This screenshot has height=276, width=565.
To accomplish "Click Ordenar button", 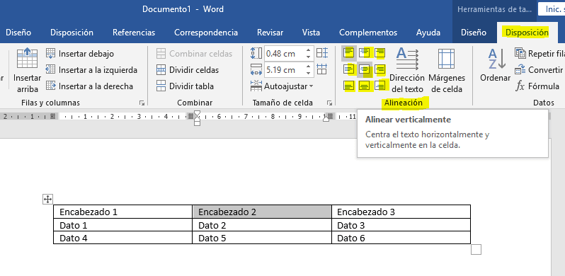I will [x=495, y=66].
